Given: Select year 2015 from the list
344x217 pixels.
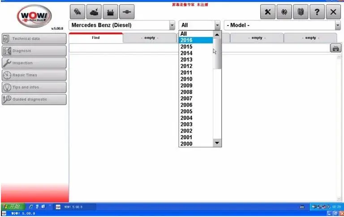Looking at the screenshot, I should pos(196,47).
